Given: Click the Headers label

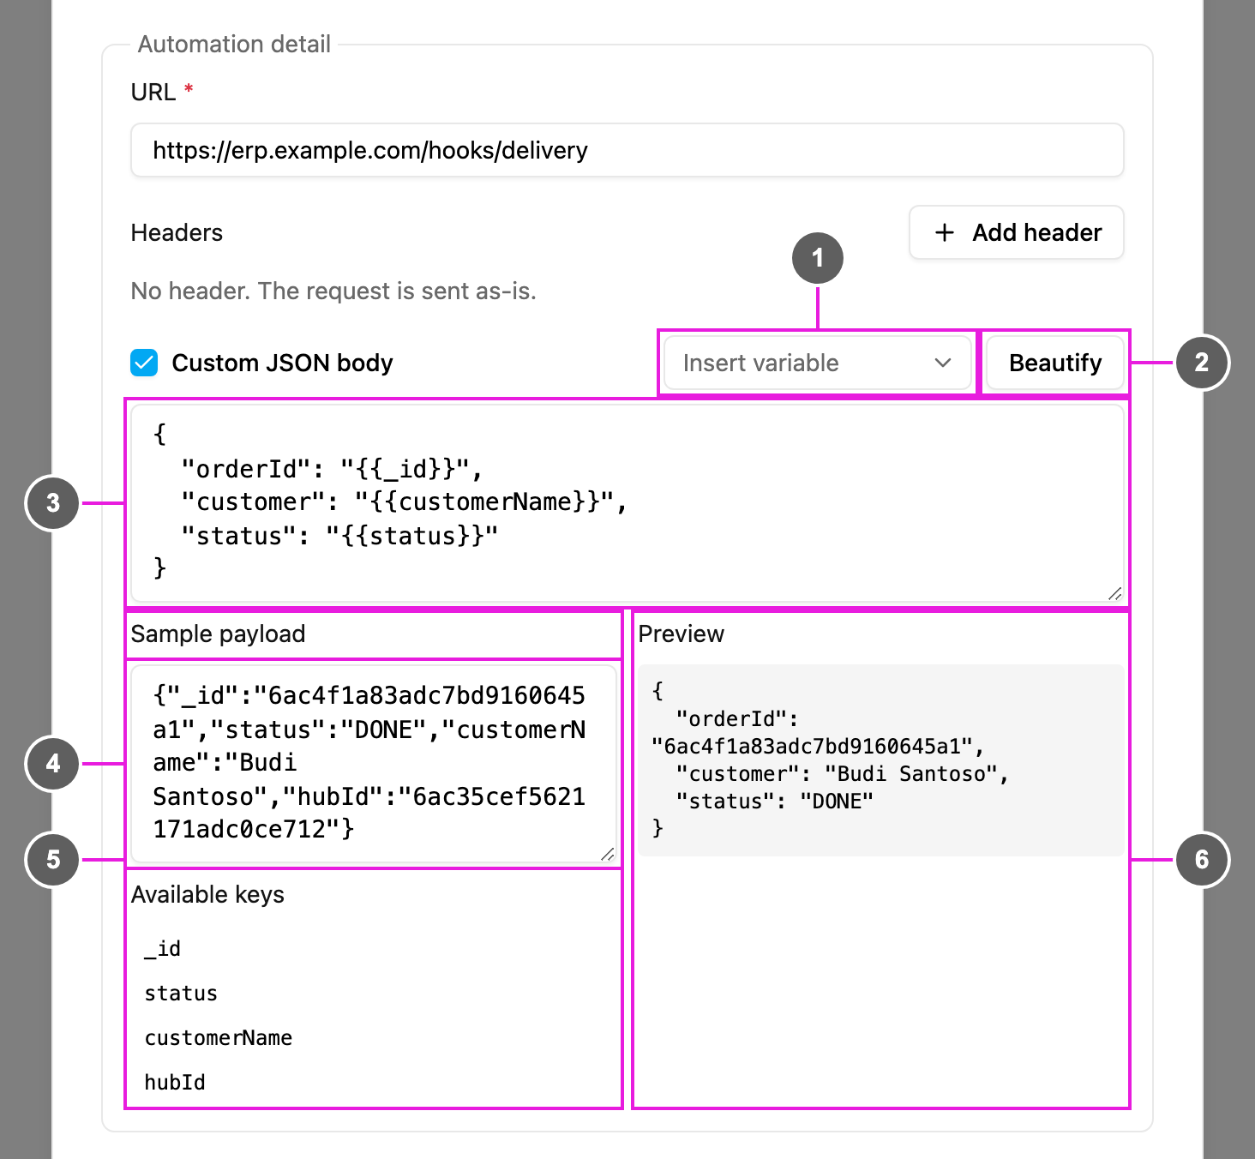Looking at the screenshot, I should point(177,232).
